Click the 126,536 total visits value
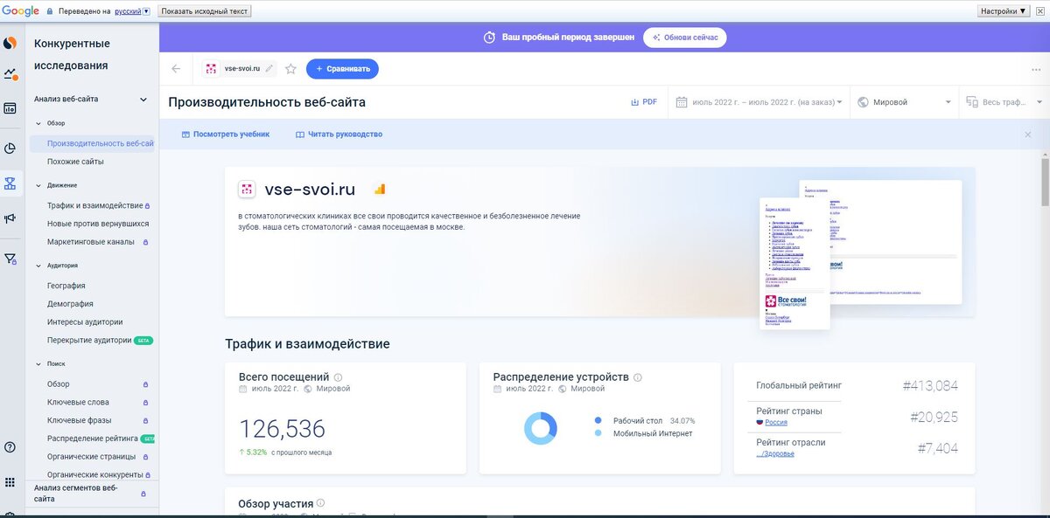 (282, 429)
